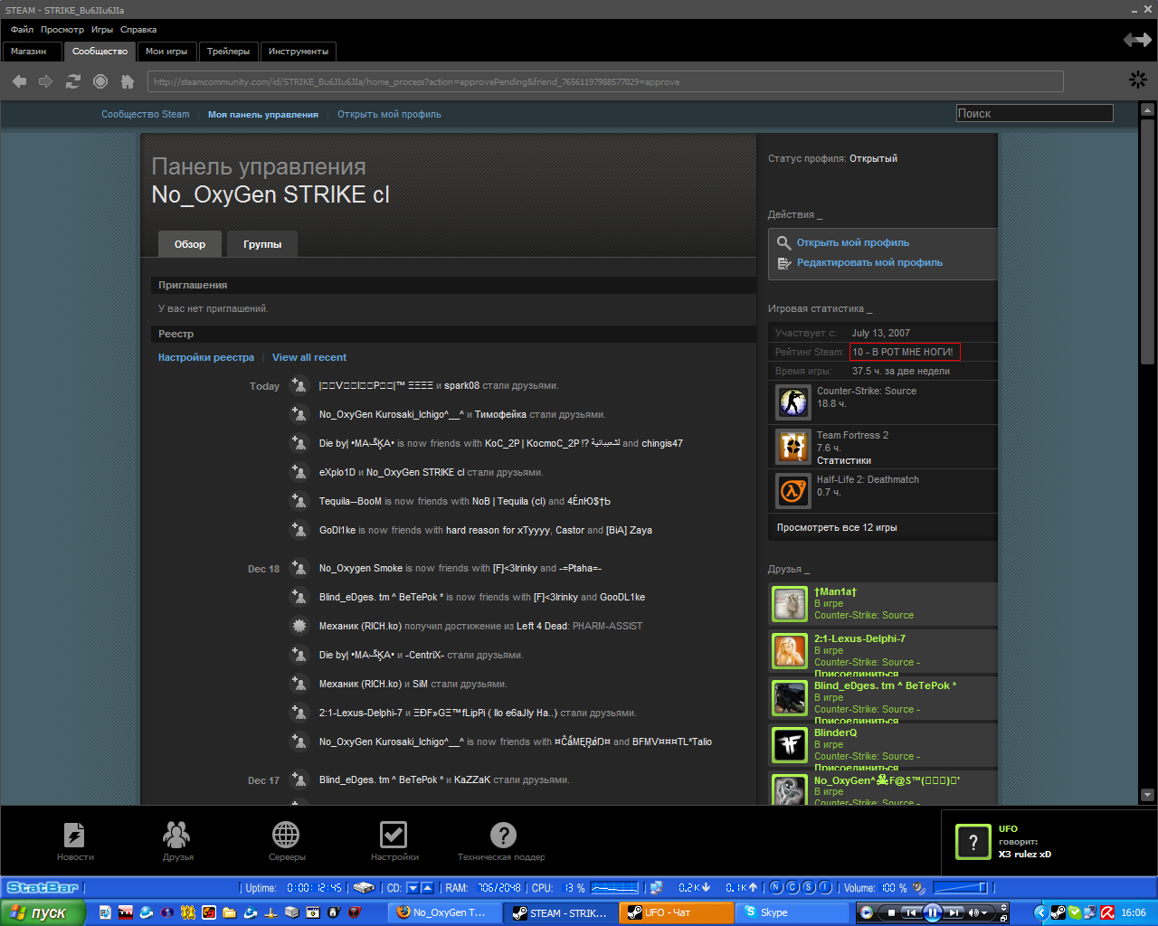This screenshot has height=926, width=1158.
Task: Open Сообщество Steam link
Action: pos(146,115)
